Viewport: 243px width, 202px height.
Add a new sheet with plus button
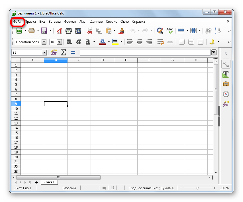(36, 182)
